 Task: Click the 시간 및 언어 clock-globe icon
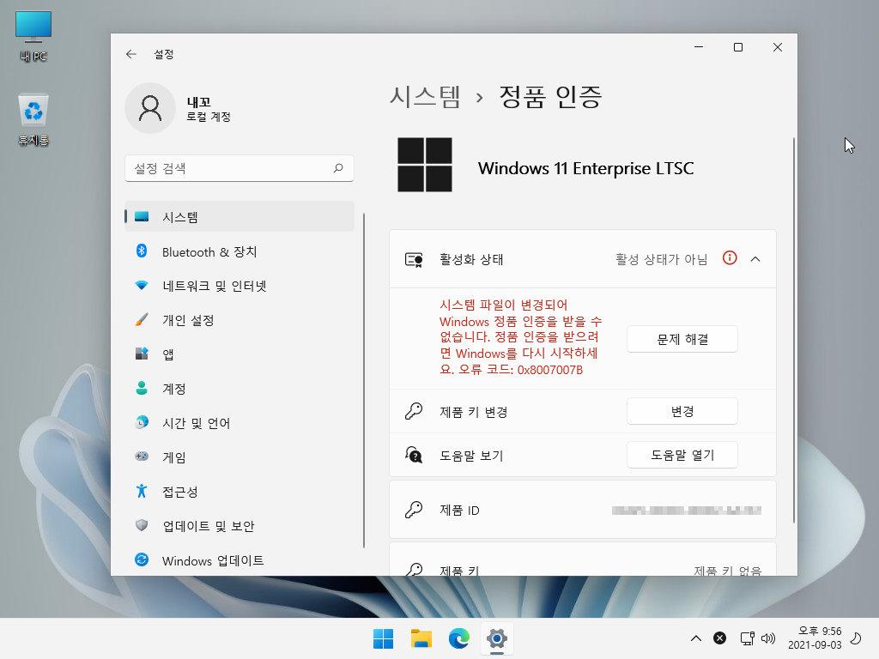(x=142, y=422)
